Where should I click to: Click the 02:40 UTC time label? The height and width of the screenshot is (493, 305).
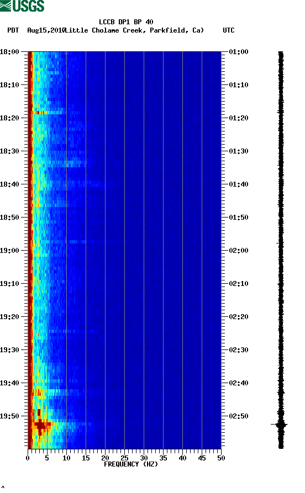(x=239, y=383)
